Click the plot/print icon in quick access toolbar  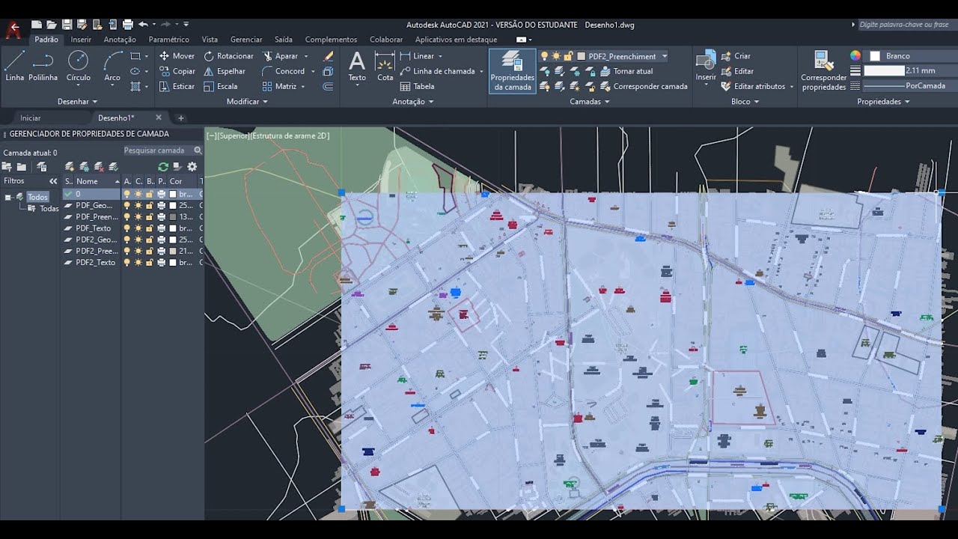[127, 25]
